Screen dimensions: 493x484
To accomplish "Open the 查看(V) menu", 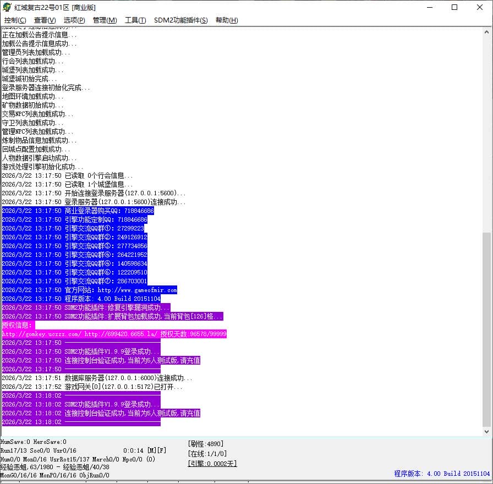I will 45,20.
